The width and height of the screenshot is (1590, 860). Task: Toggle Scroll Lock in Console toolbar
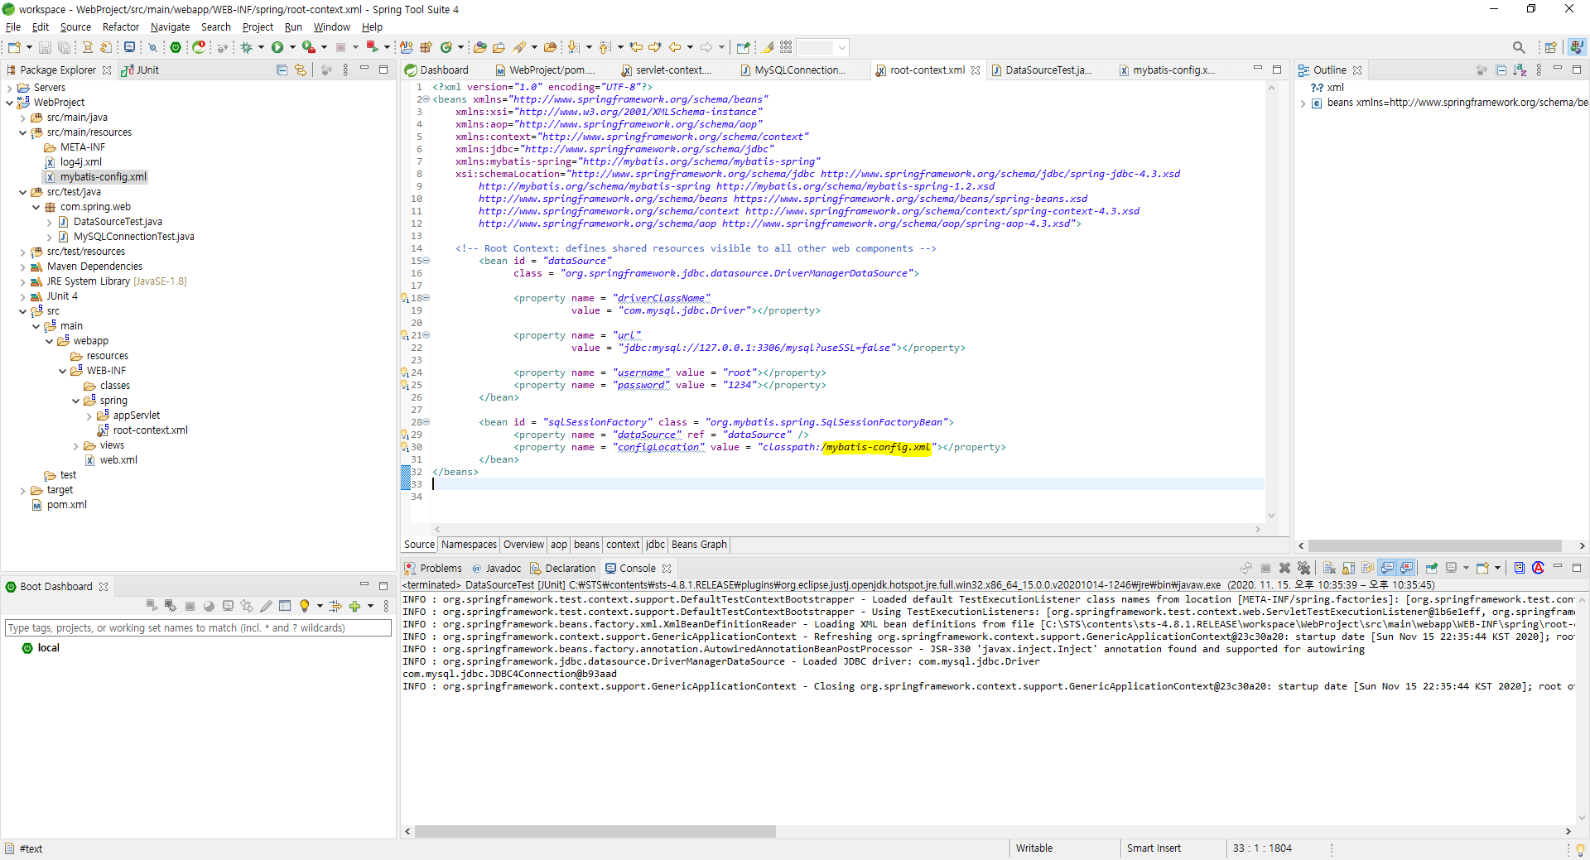click(x=1348, y=568)
